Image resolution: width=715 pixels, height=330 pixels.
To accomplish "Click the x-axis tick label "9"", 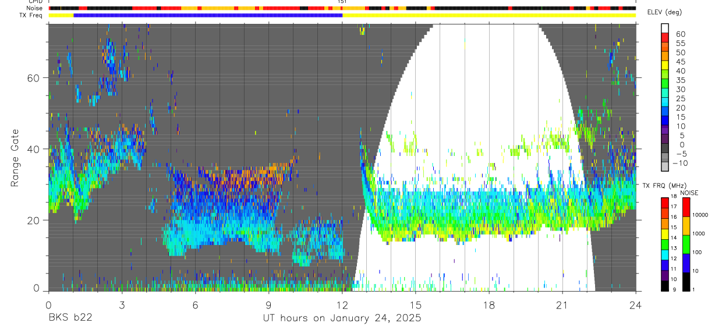I will (268, 304).
